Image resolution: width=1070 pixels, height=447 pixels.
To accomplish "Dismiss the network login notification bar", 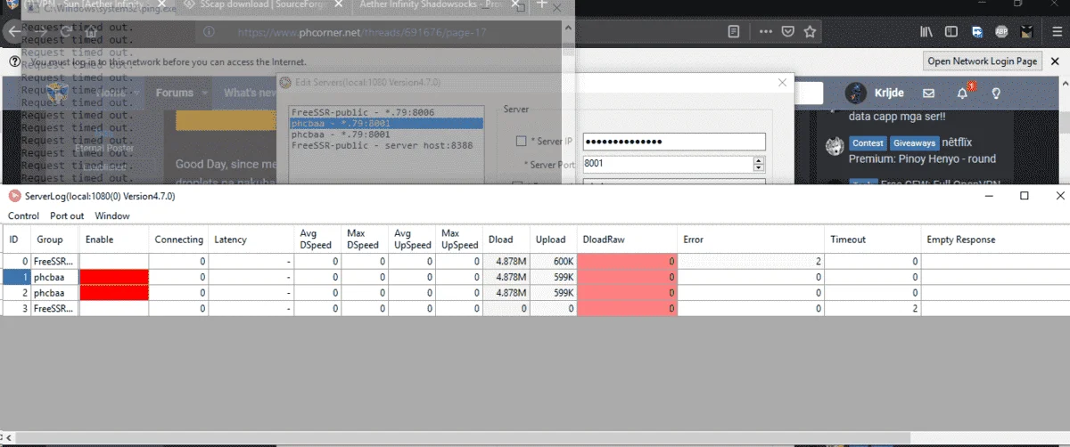I will (1057, 61).
